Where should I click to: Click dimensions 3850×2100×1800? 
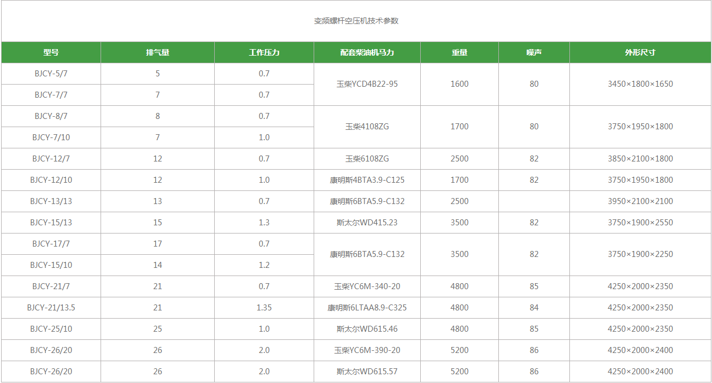click(x=640, y=159)
